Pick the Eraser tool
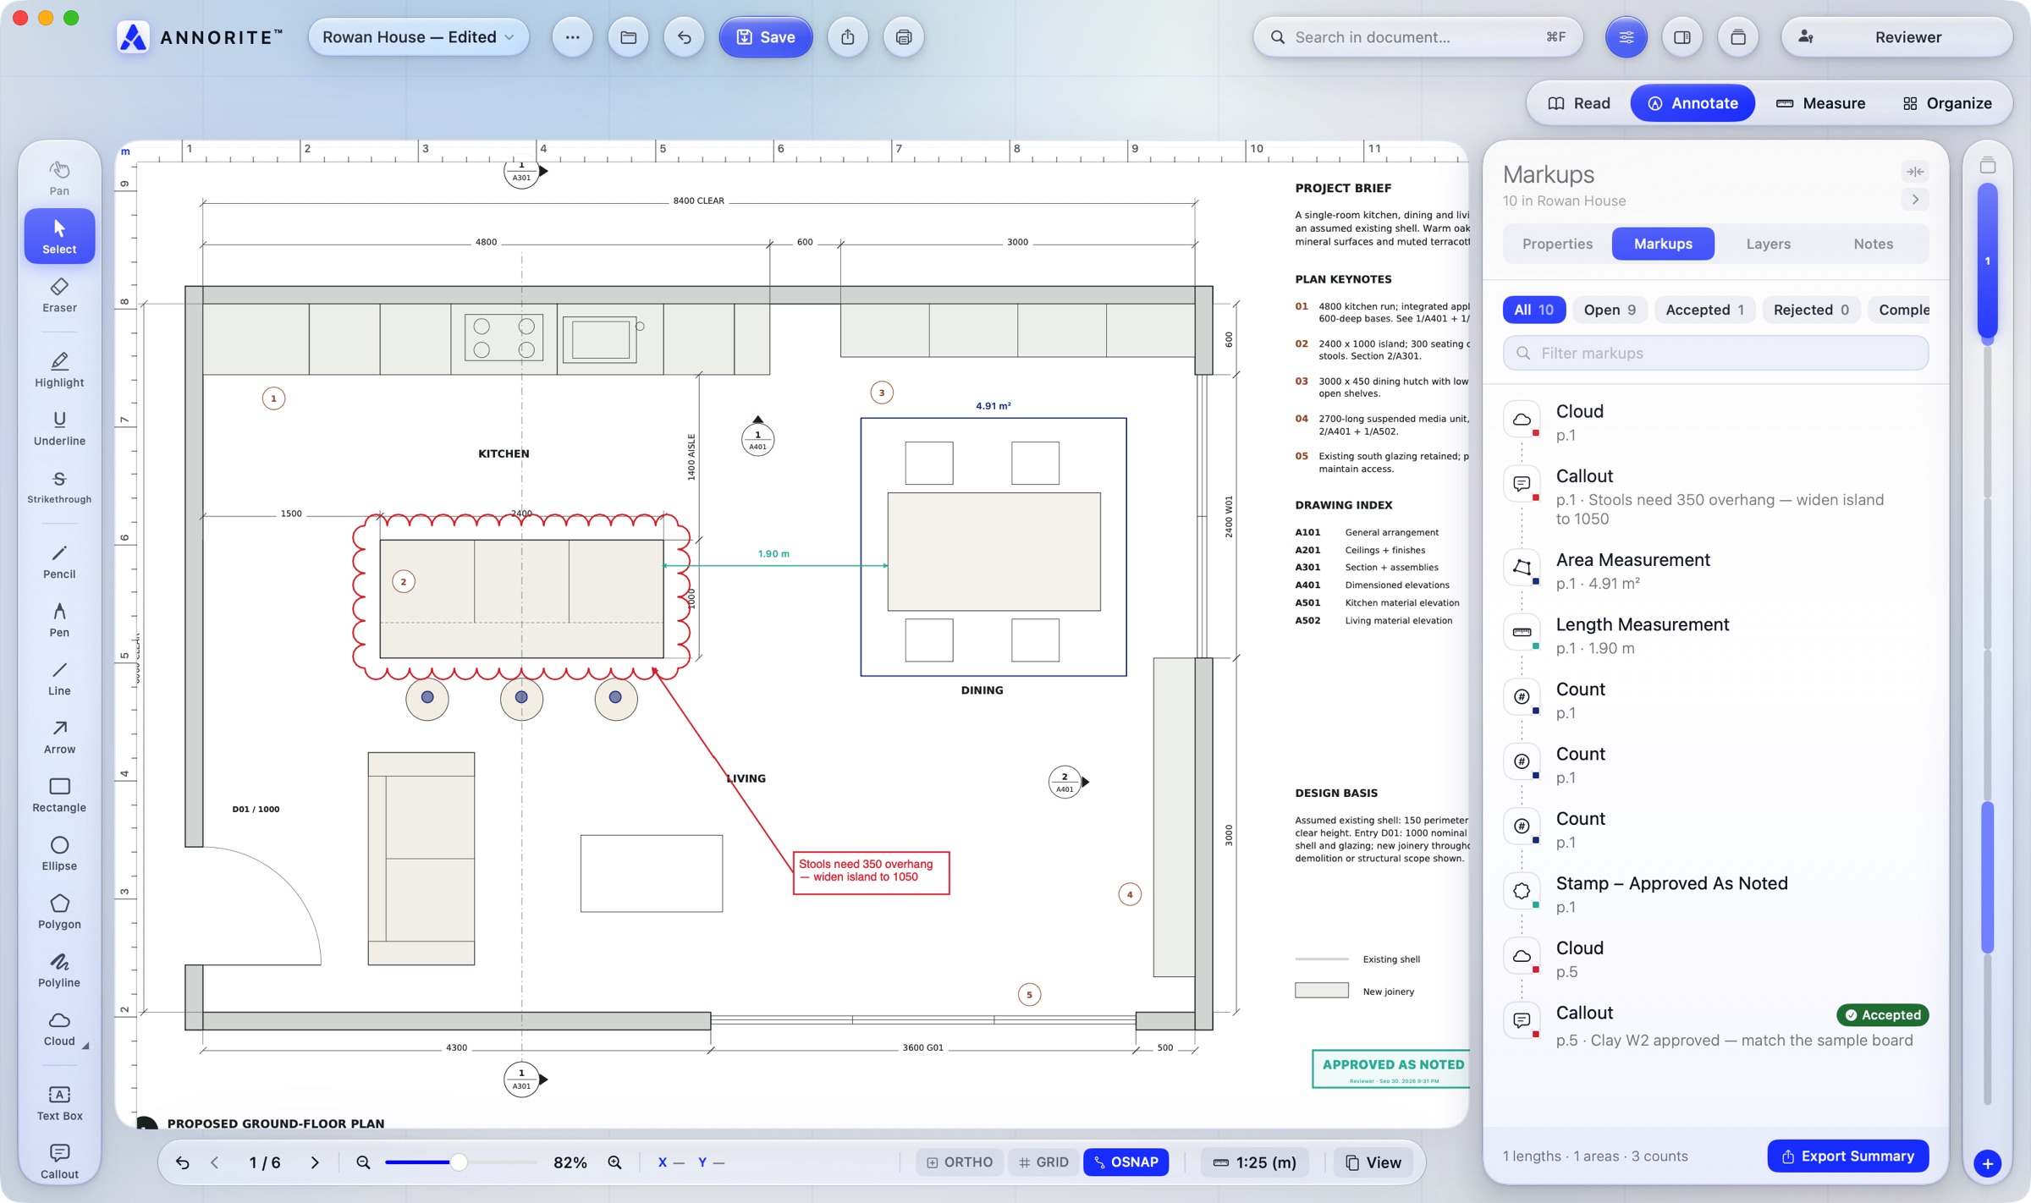The image size is (2031, 1203). 59,295
